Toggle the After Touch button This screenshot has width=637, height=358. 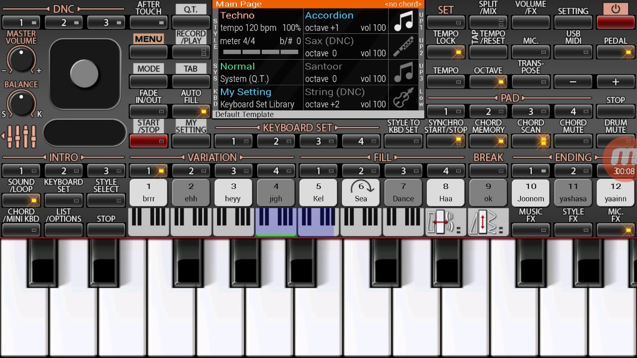[x=148, y=22]
